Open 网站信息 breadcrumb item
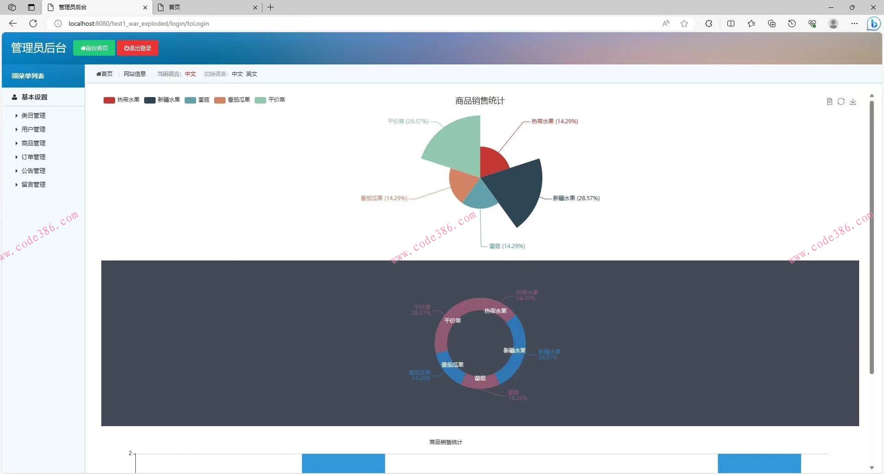Image resolution: width=884 pixels, height=474 pixels. pos(134,74)
